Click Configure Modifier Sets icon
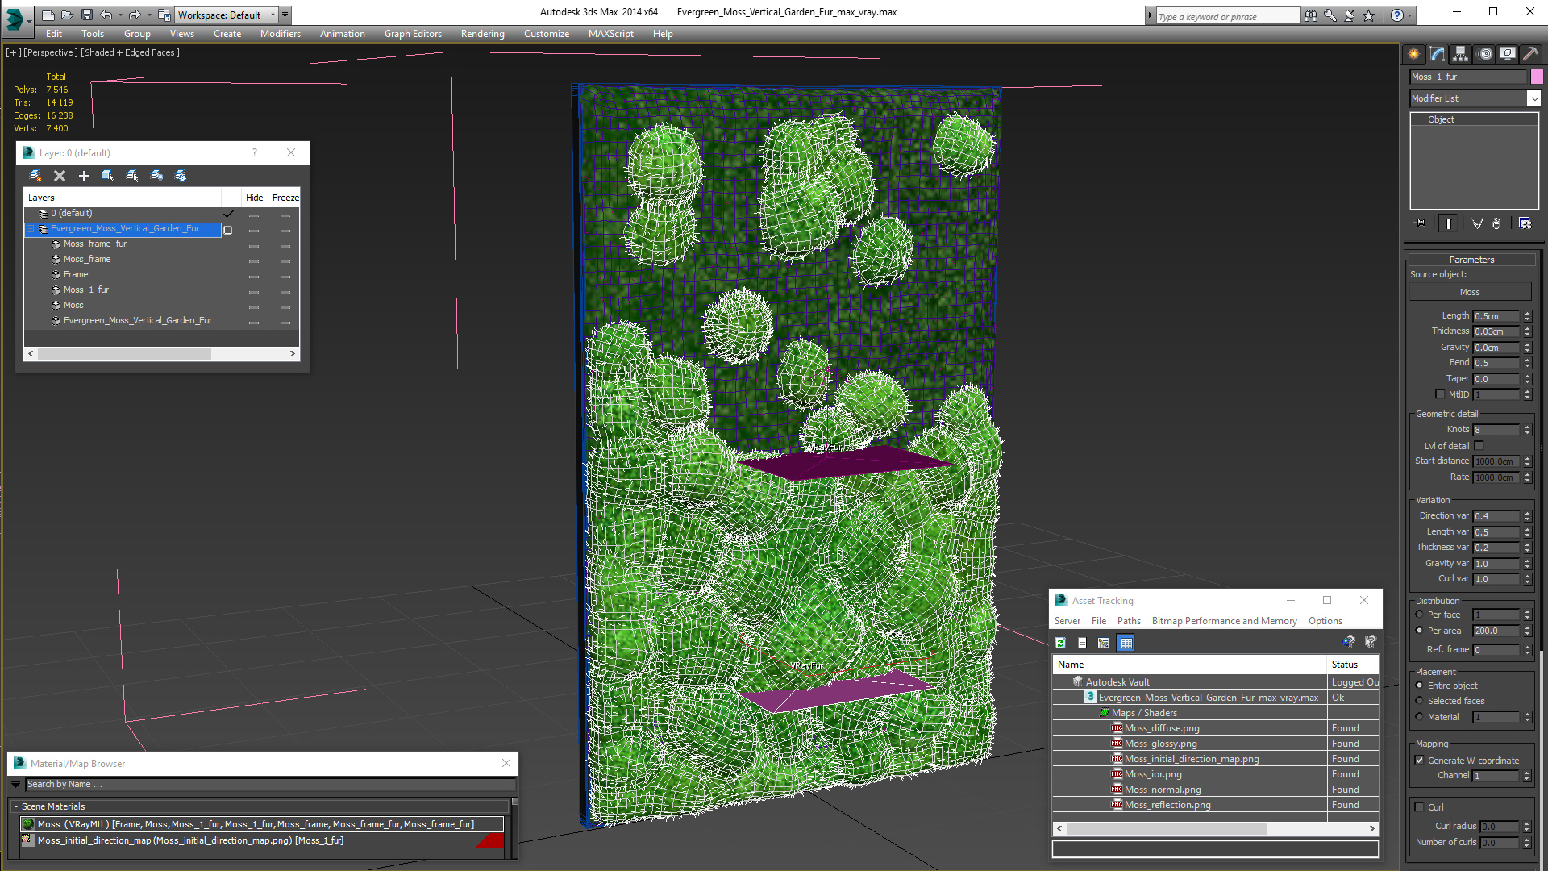1548x871 pixels. click(1525, 223)
